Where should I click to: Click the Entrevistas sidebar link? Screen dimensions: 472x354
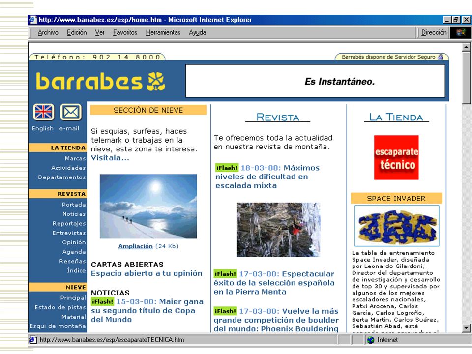(x=69, y=233)
